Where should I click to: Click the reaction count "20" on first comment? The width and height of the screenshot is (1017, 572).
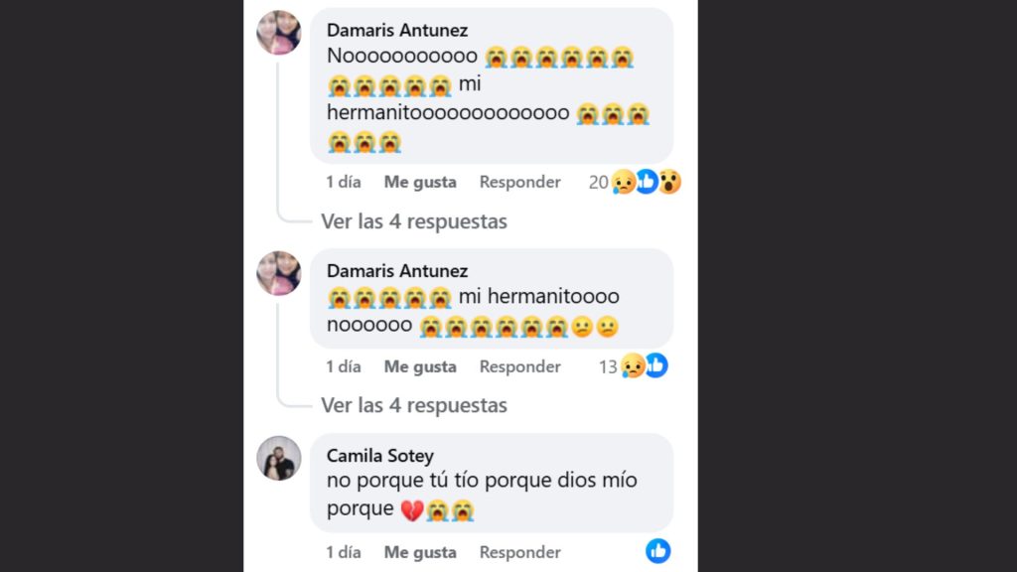[x=600, y=182]
